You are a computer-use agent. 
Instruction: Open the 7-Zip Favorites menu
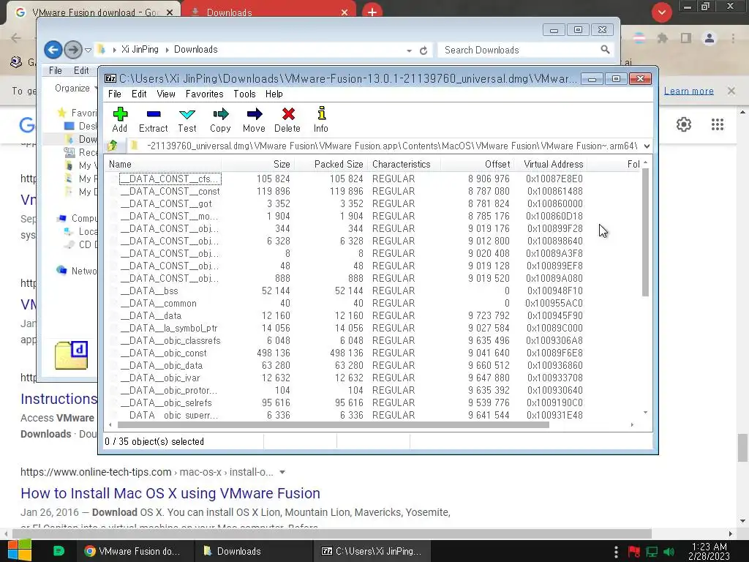click(x=205, y=94)
